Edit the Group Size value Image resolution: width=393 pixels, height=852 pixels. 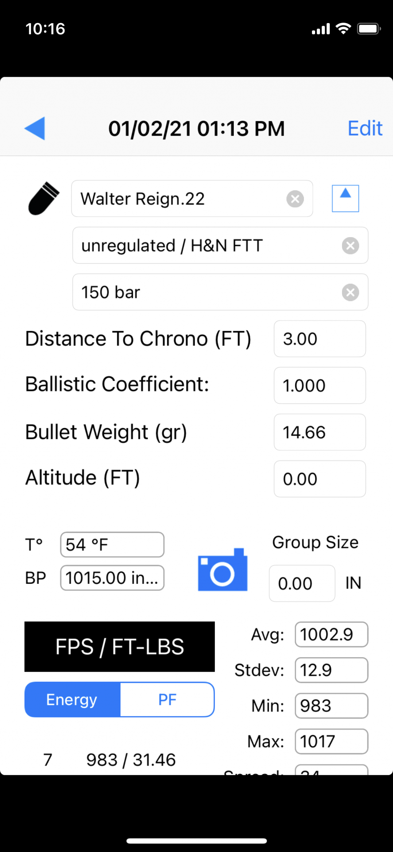point(302,583)
